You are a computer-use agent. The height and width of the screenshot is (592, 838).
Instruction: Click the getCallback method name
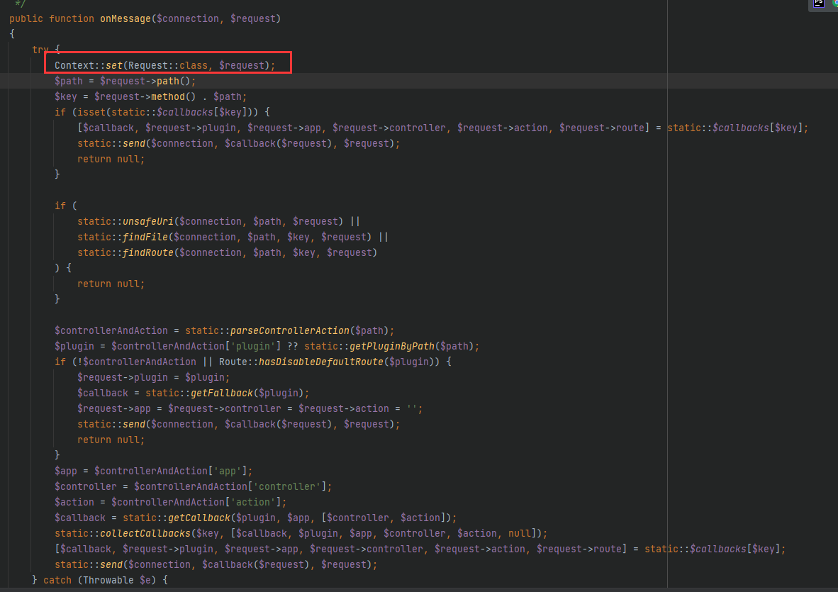[199, 518]
